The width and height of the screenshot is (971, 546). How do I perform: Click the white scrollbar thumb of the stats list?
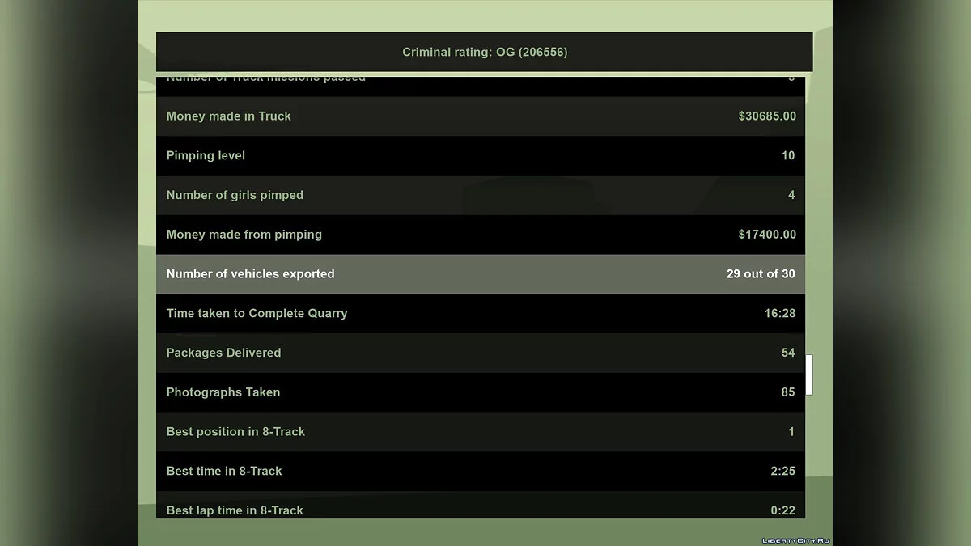click(x=808, y=375)
